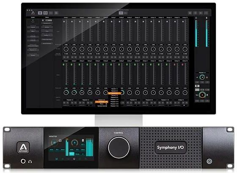Click headphone icon above the left output meter
Image resolution: width=237 pixels, height=173 pixels.
click(196, 18)
